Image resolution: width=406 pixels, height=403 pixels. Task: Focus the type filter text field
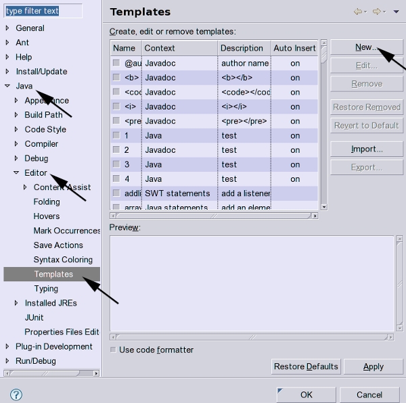[x=43, y=11]
